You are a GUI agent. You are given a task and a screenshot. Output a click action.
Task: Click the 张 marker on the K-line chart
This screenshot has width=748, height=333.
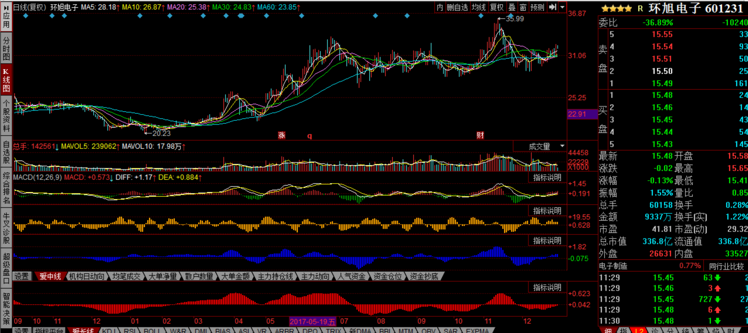282,135
